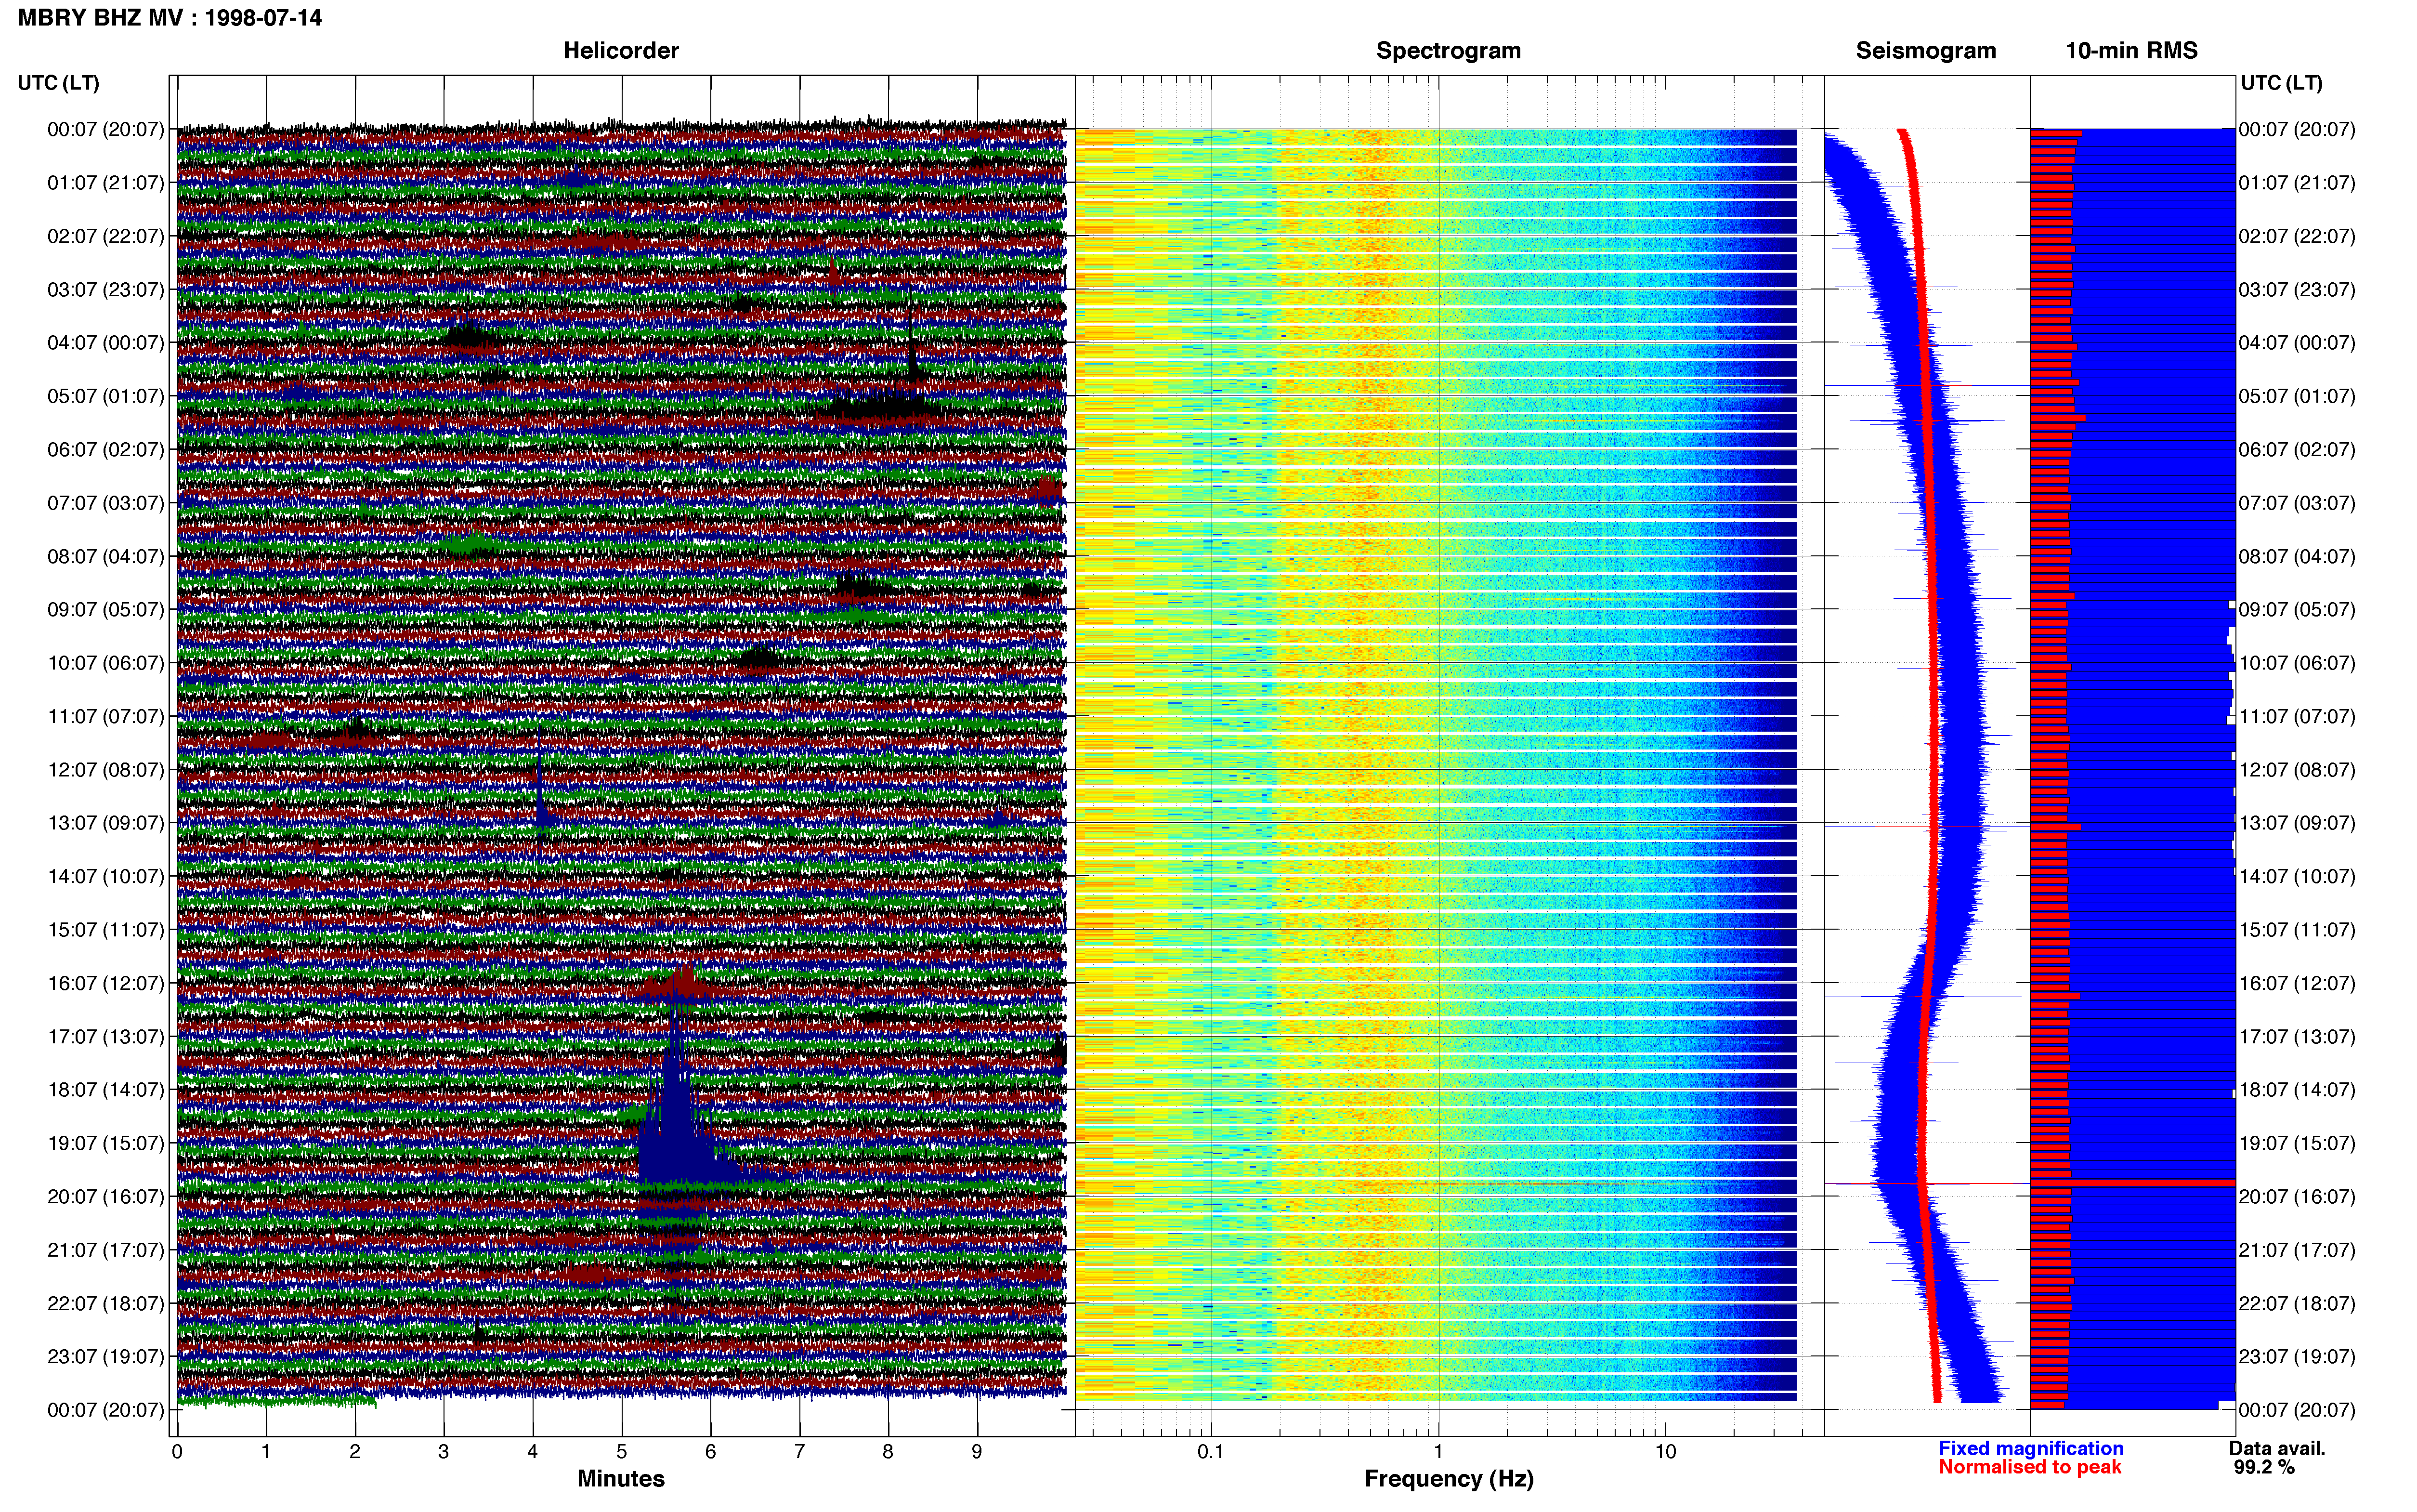The height and width of the screenshot is (1512, 2417).
Task: Click the left '23:07 (19:07)' time label
Action: point(106,1357)
